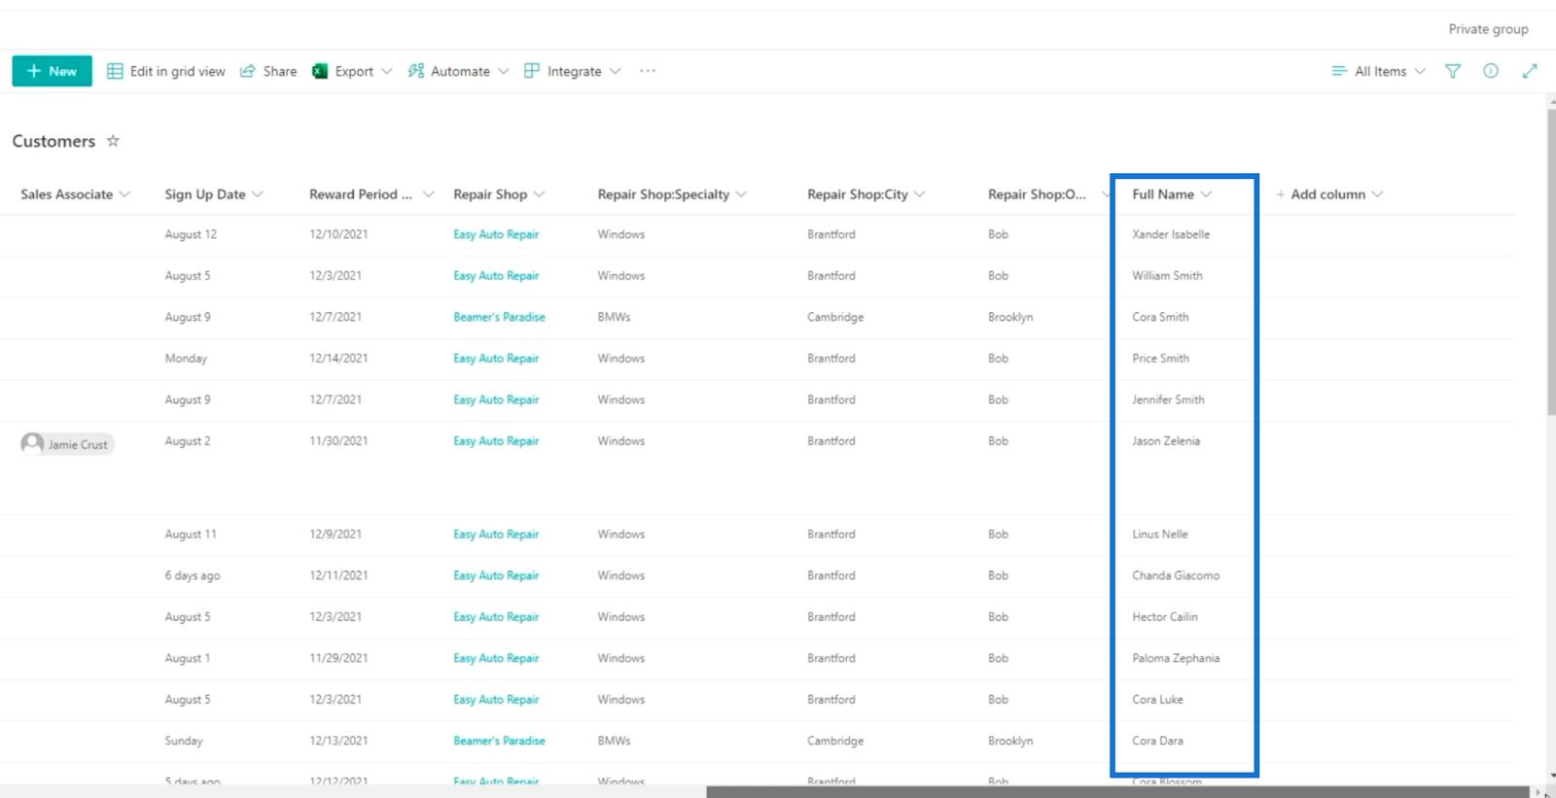This screenshot has height=798, width=1556.
Task: Expand the Export dropdown chevron
Action: coord(387,71)
